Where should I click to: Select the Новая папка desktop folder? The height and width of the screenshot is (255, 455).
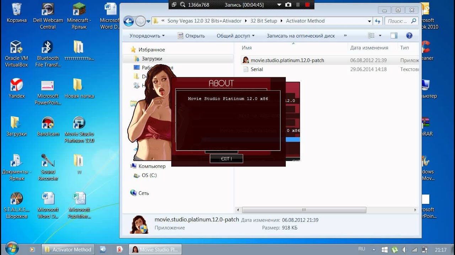(79, 89)
